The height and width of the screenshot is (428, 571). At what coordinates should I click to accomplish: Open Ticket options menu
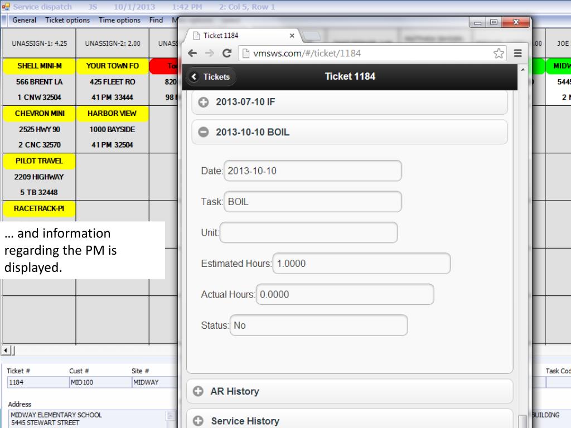(67, 21)
